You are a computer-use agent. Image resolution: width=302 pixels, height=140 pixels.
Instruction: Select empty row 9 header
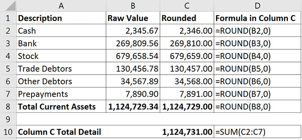click(x=8, y=119)
